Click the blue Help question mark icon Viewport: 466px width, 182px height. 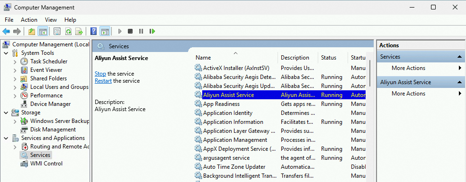click(x=94, y=31)
